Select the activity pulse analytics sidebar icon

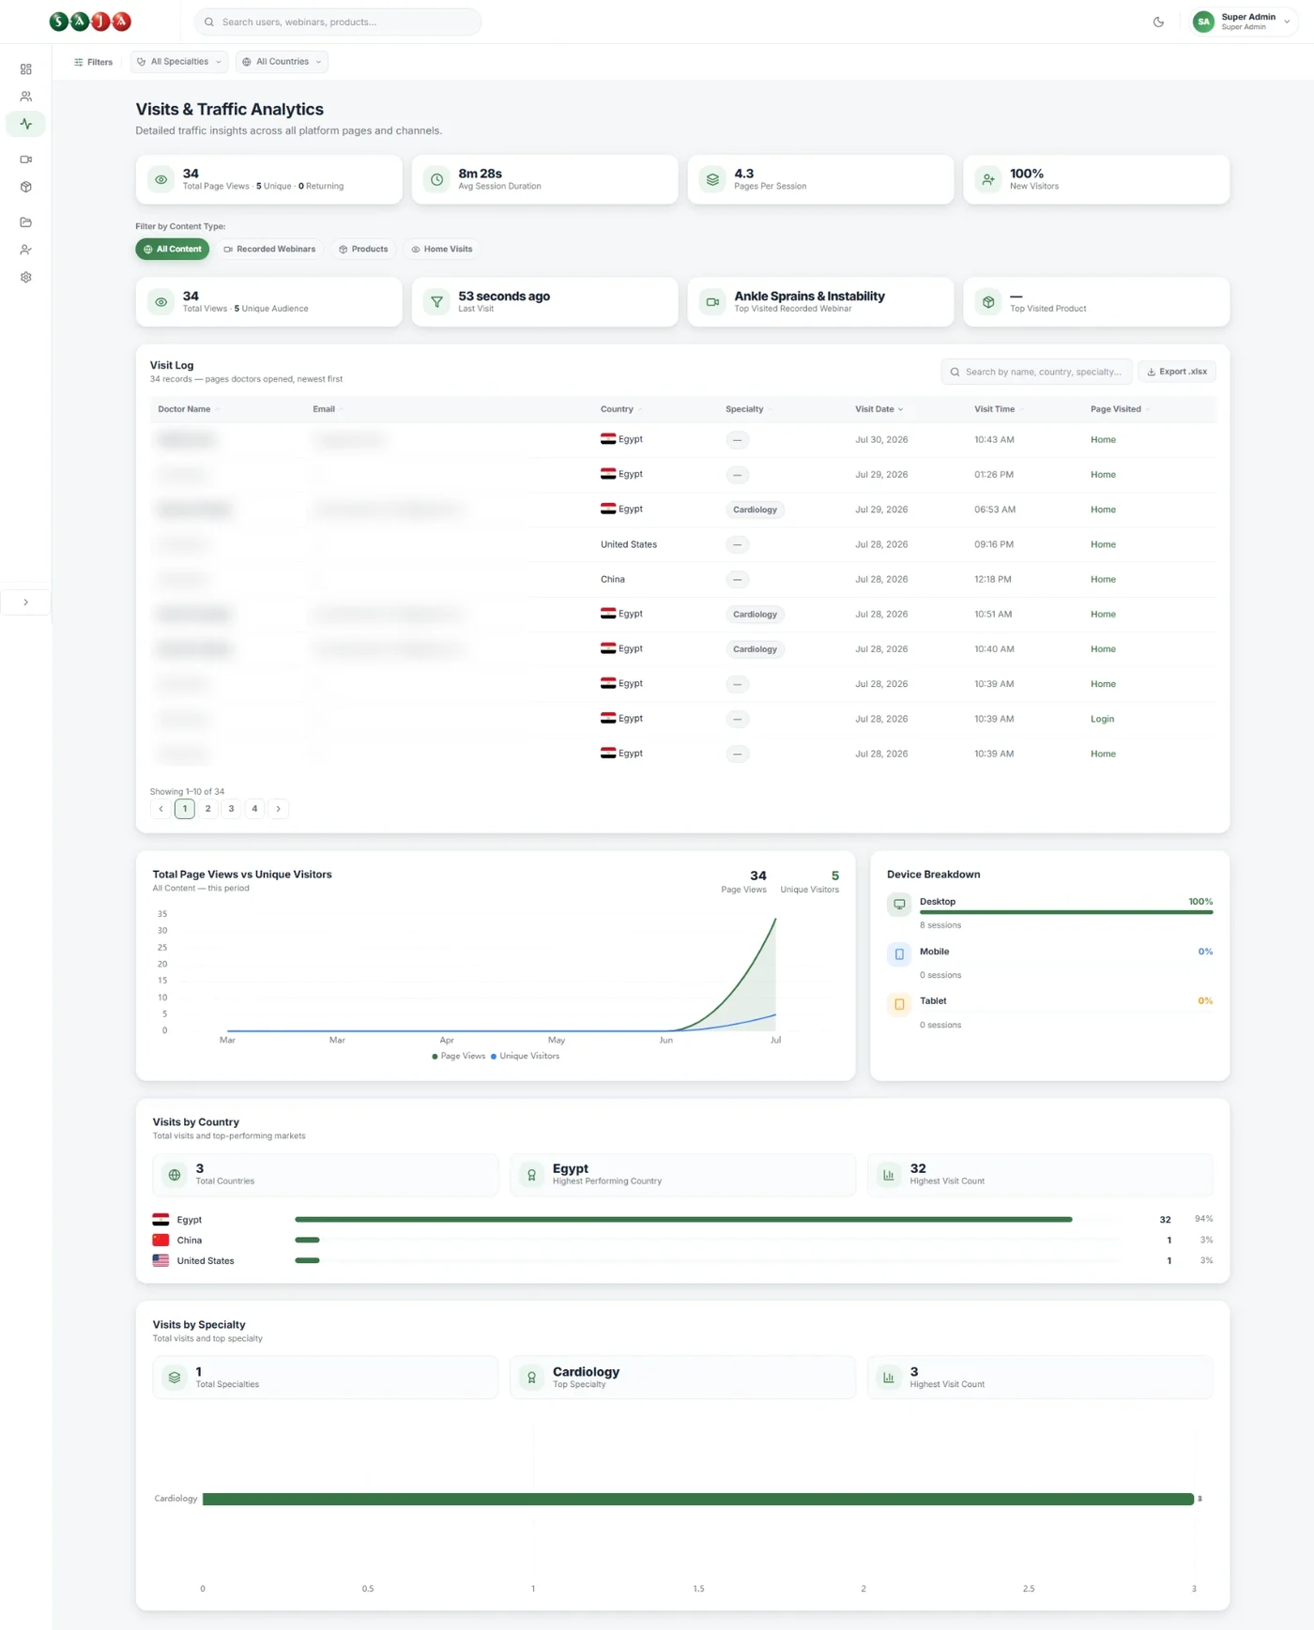[x=25, y=124]
